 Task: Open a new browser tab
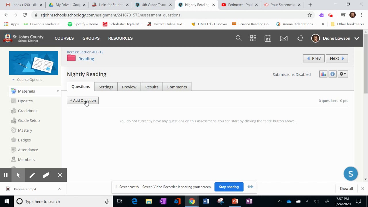(x=310, y=5)
